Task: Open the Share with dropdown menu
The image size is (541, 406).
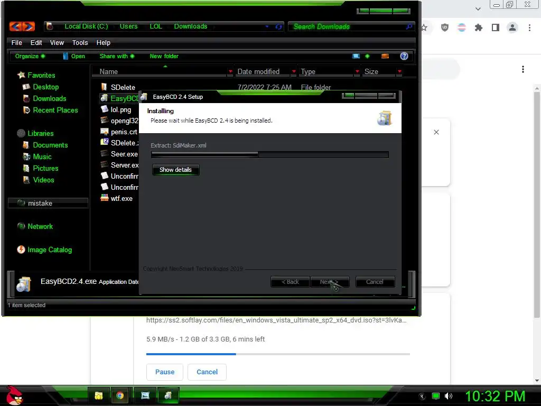Action: [117, 56]
